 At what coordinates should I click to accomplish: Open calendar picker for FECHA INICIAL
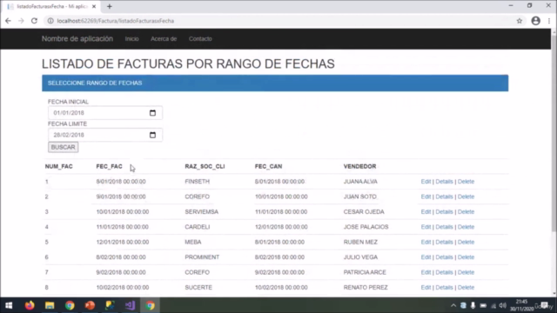pos(152,113)
